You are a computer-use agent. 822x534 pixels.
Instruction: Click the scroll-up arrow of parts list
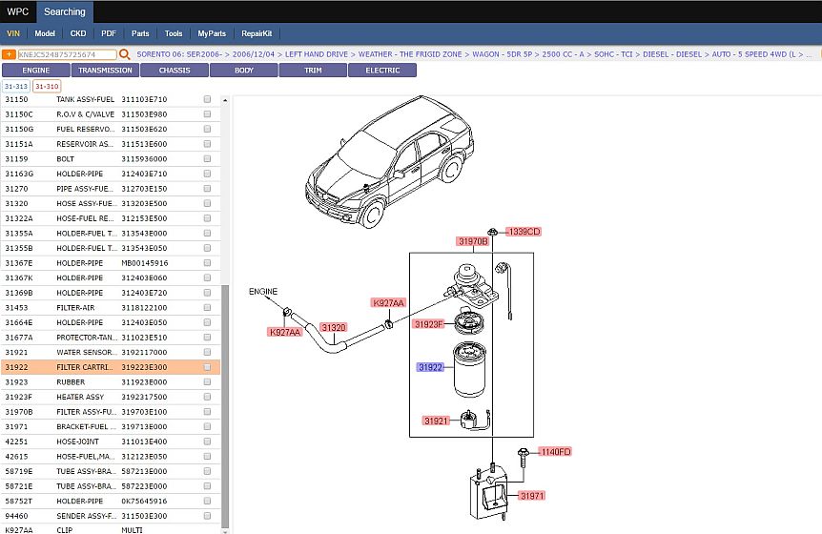225,99
